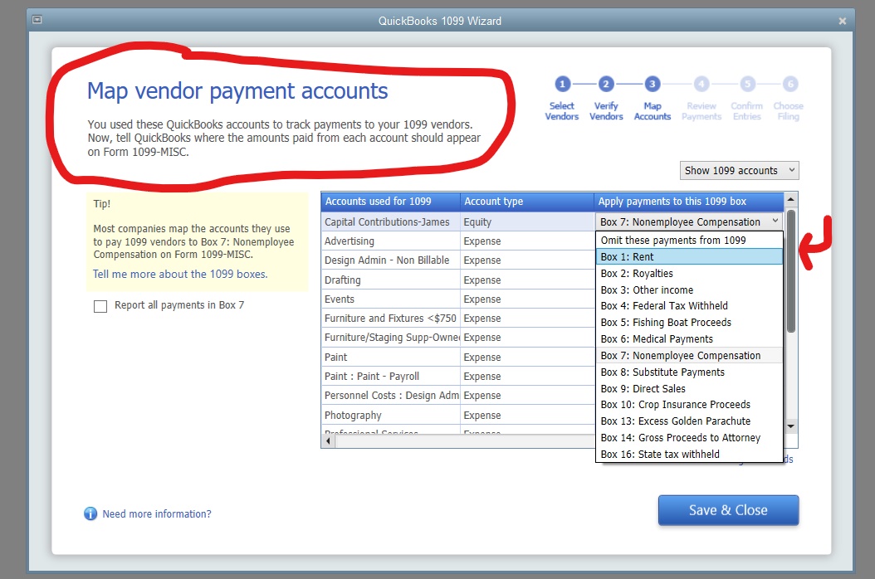Select Box 1: Rent from the list
Viewport: 875px width, 579px height.
click(689, 257)
